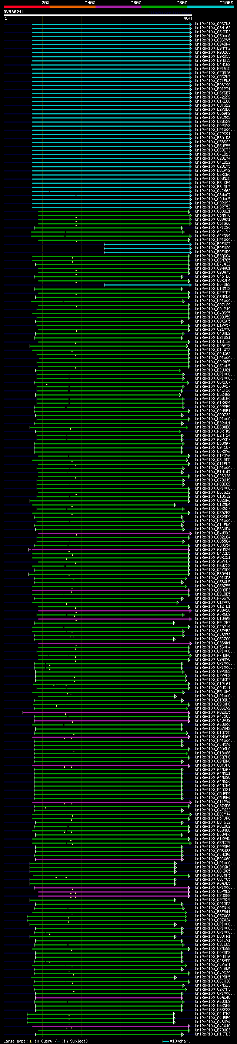Viewport: 237px width, 1044px height.
Task: Open hit UniRef100_A7PG91
Action: tap(213, 134)
